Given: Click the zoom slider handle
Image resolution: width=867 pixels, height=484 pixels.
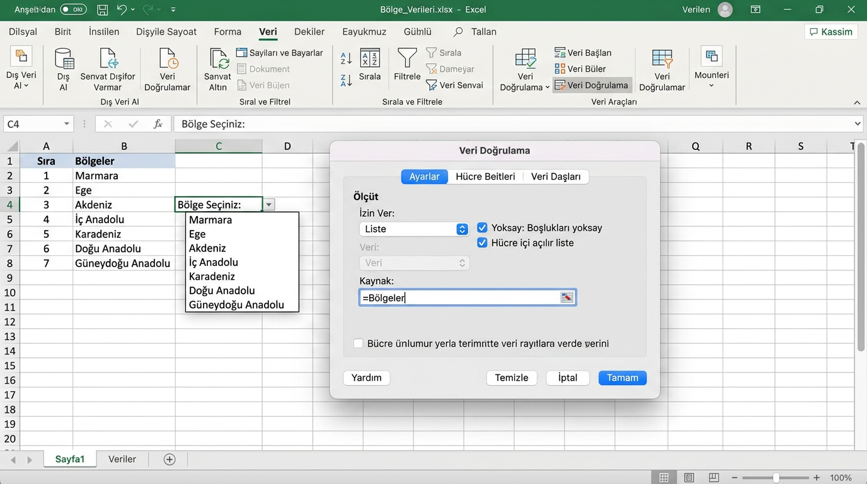Looking at the screenshot, I should coord(776,478).
